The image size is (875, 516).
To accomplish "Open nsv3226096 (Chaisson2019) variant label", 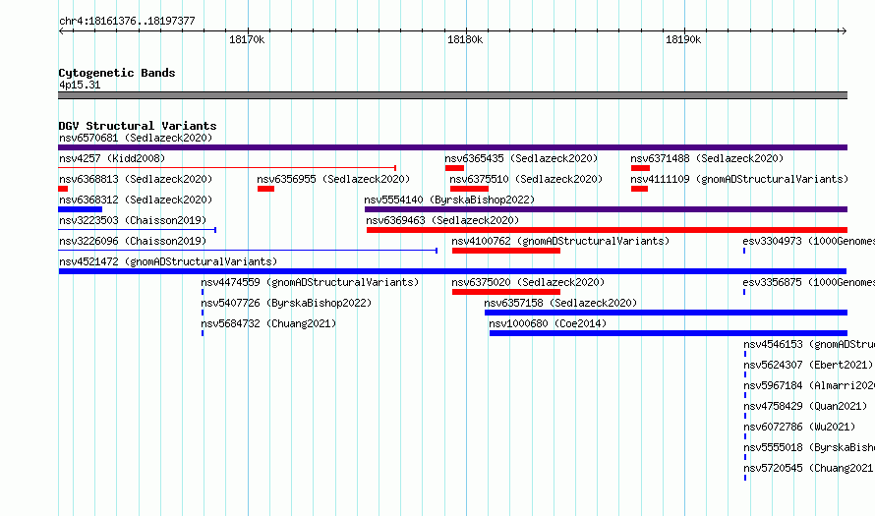I will 133,241.
